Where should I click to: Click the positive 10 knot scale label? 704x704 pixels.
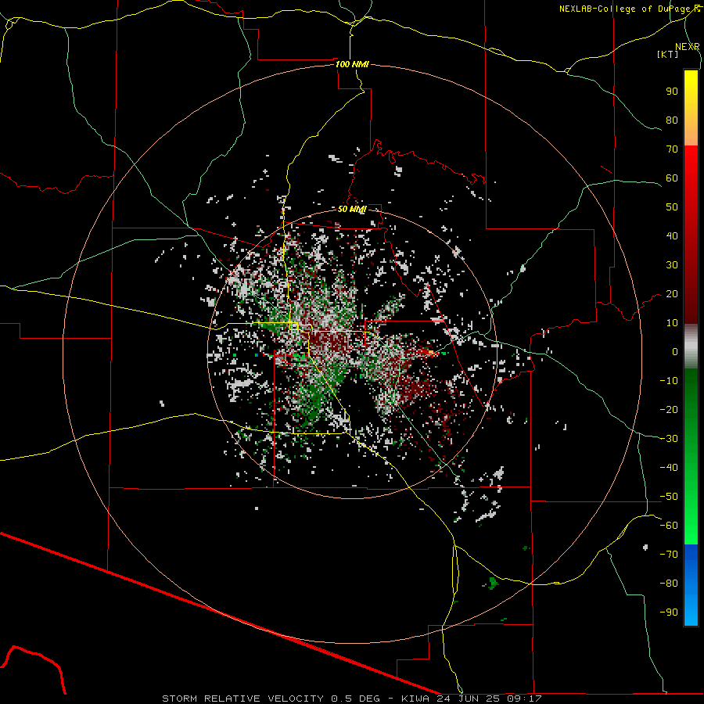pyautogui.click(x=672, y=323)
